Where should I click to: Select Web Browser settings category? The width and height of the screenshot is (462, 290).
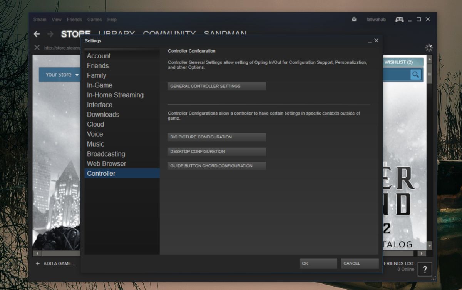(122, 163)
